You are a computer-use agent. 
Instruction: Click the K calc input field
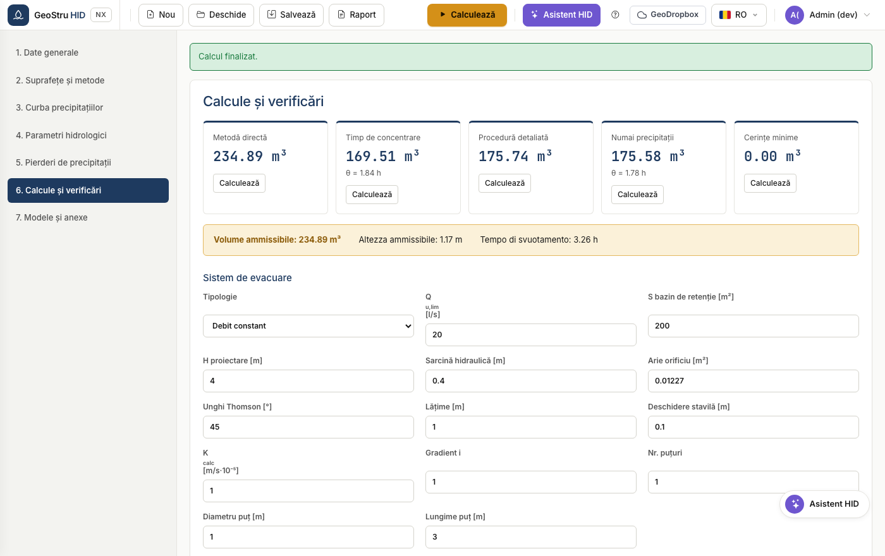pyautogui.click(x=308, y=491)
